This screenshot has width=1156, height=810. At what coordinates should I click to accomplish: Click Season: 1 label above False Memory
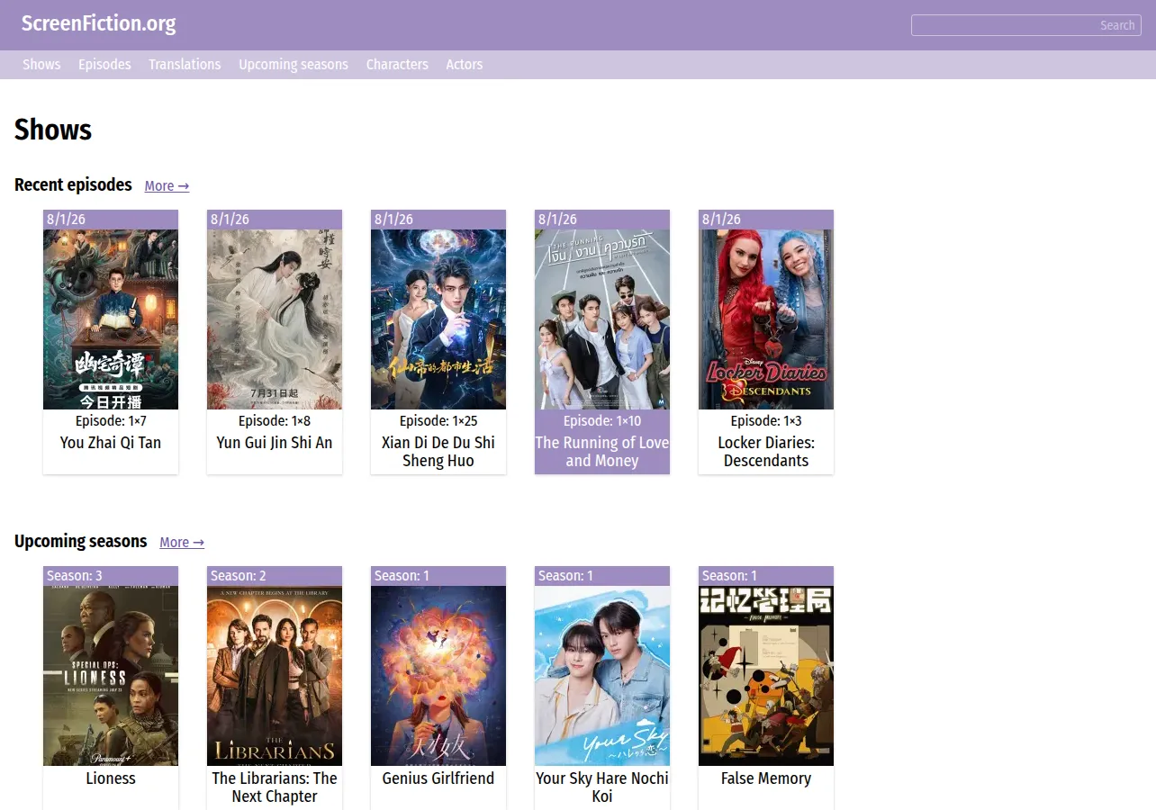pyautogui.click(x=729, y=576)
